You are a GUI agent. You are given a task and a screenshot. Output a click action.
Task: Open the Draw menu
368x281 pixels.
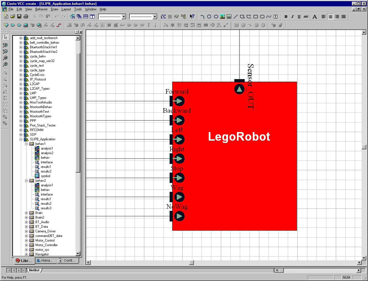(55, 9)
